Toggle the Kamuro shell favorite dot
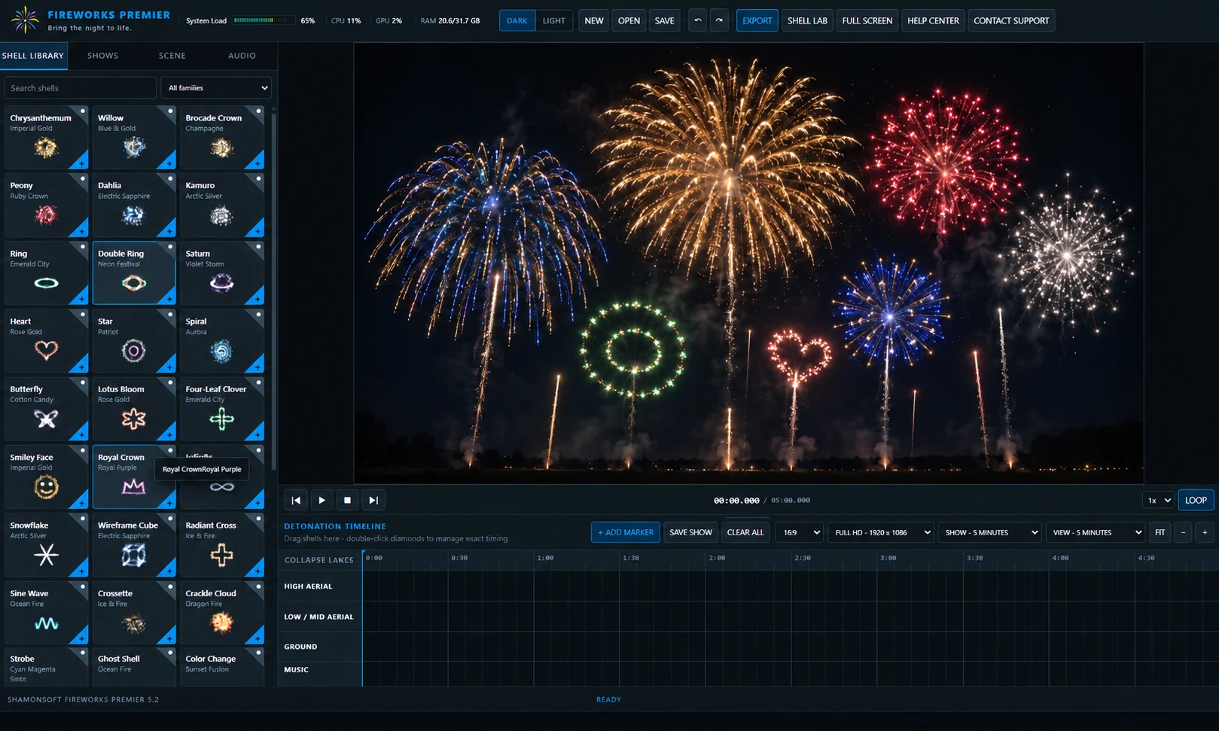Image resolution: width=1219 pixels, height=731 pixels. point(258,179)
